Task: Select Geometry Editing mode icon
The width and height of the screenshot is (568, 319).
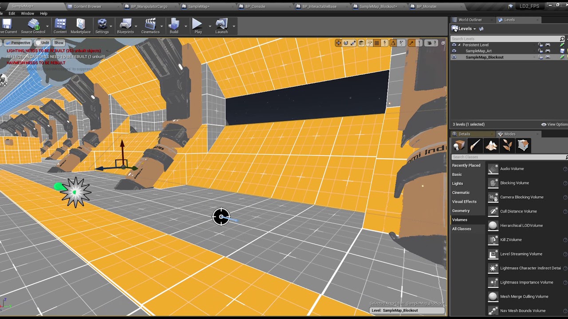Action: pos(523,145)
